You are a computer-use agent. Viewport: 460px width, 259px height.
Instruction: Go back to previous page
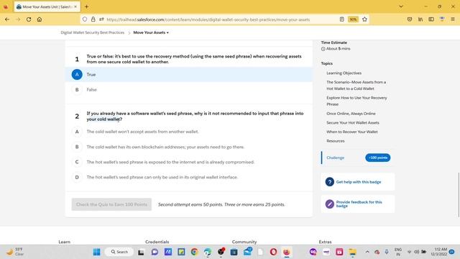click(x=7, y=19)
